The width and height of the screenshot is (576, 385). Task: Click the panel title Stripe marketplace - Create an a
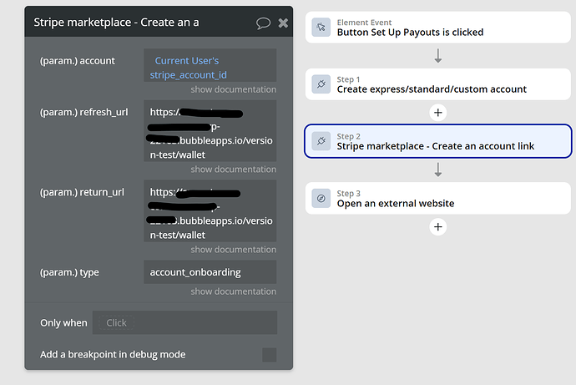coord(116,22)
